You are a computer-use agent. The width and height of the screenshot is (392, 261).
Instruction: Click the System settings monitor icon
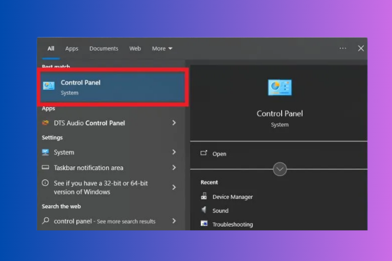(45, 152)
